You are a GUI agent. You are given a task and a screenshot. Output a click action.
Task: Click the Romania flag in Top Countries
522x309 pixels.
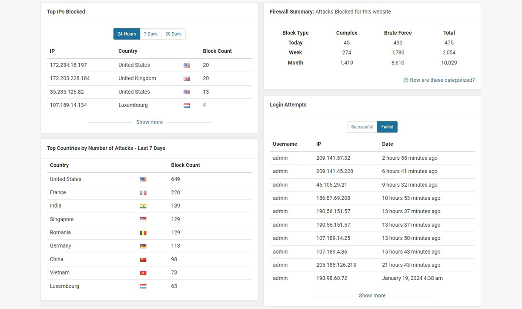pos(143,233)
